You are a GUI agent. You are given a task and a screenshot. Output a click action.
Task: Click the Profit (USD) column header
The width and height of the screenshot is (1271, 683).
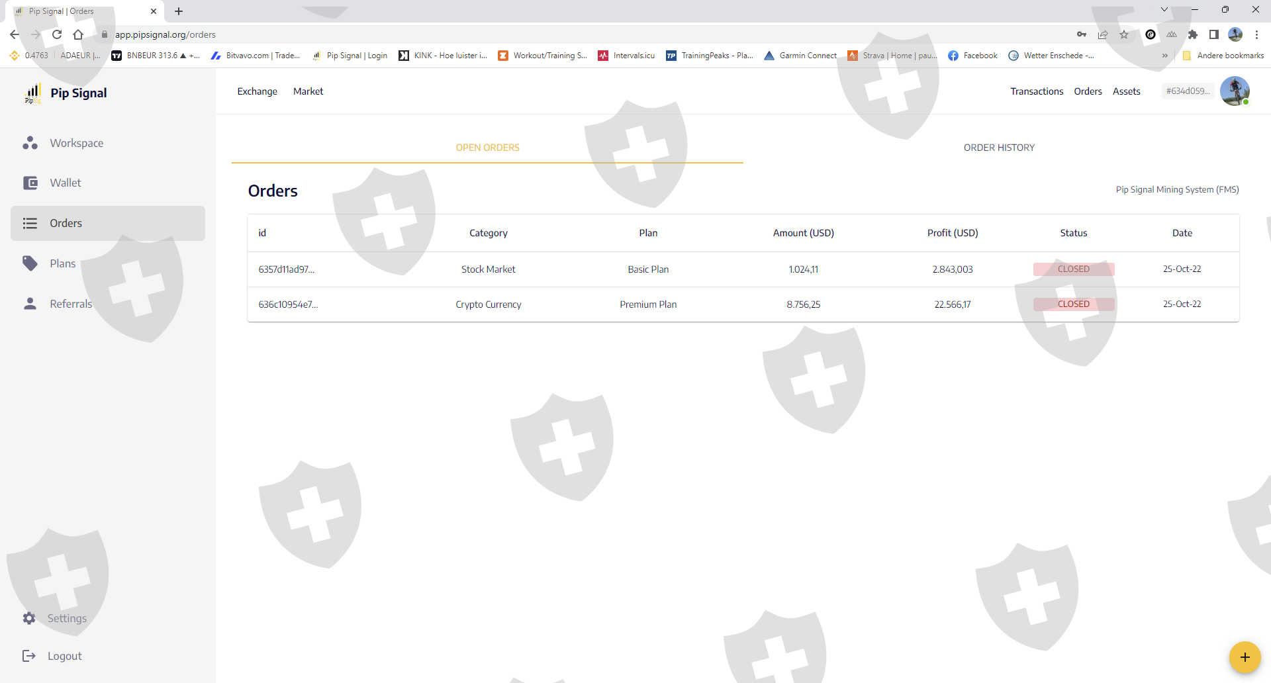click(953, 233)
